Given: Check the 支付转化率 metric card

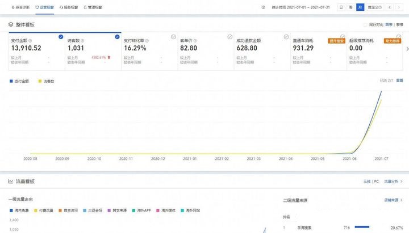Looking at the screenshot, I should tap(173, 37).
